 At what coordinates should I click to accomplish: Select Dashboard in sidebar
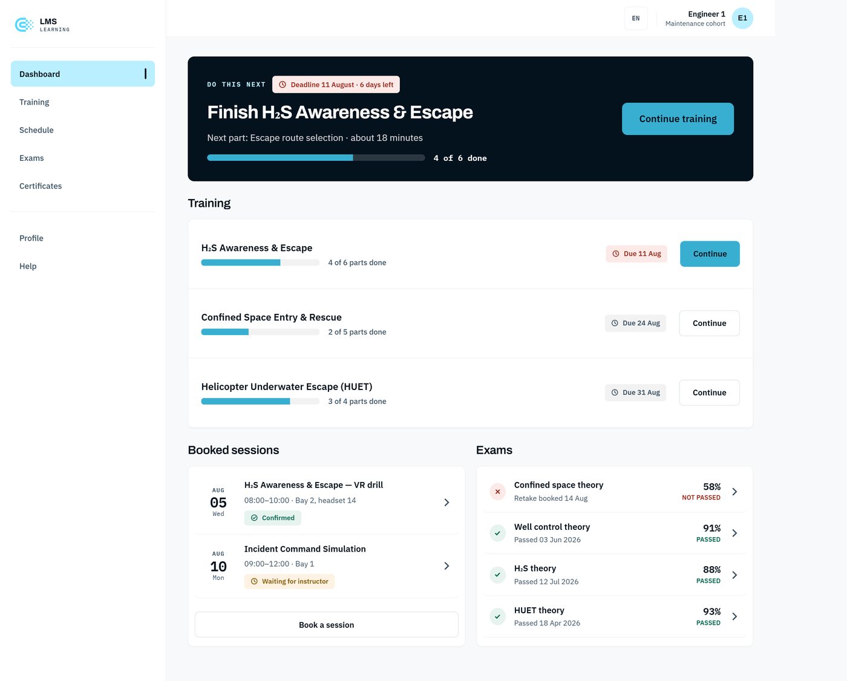pos(83,74)
